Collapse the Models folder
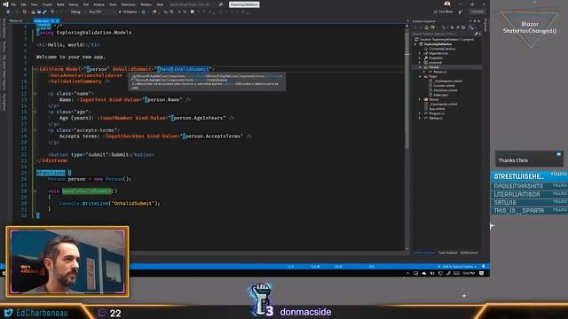This screenshot has width=568, height=319. (420, 67)
